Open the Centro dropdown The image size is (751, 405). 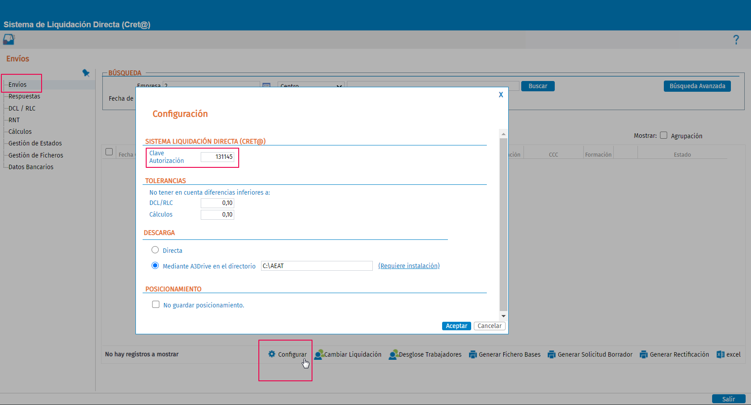[311, 85]
